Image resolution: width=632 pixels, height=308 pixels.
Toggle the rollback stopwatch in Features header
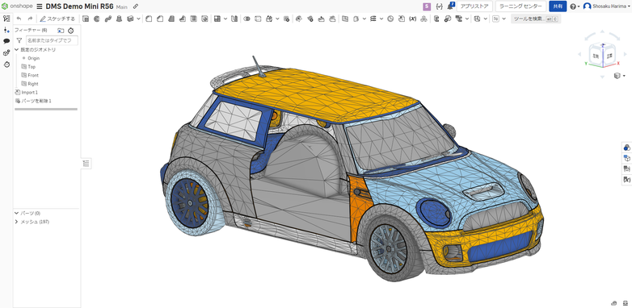pos(71,30)
